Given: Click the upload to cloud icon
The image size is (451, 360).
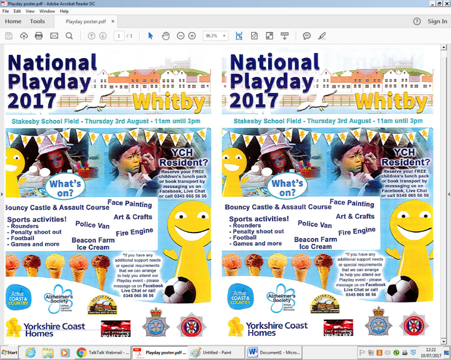Looking at the screenshot, I should [x=24, y=36].
